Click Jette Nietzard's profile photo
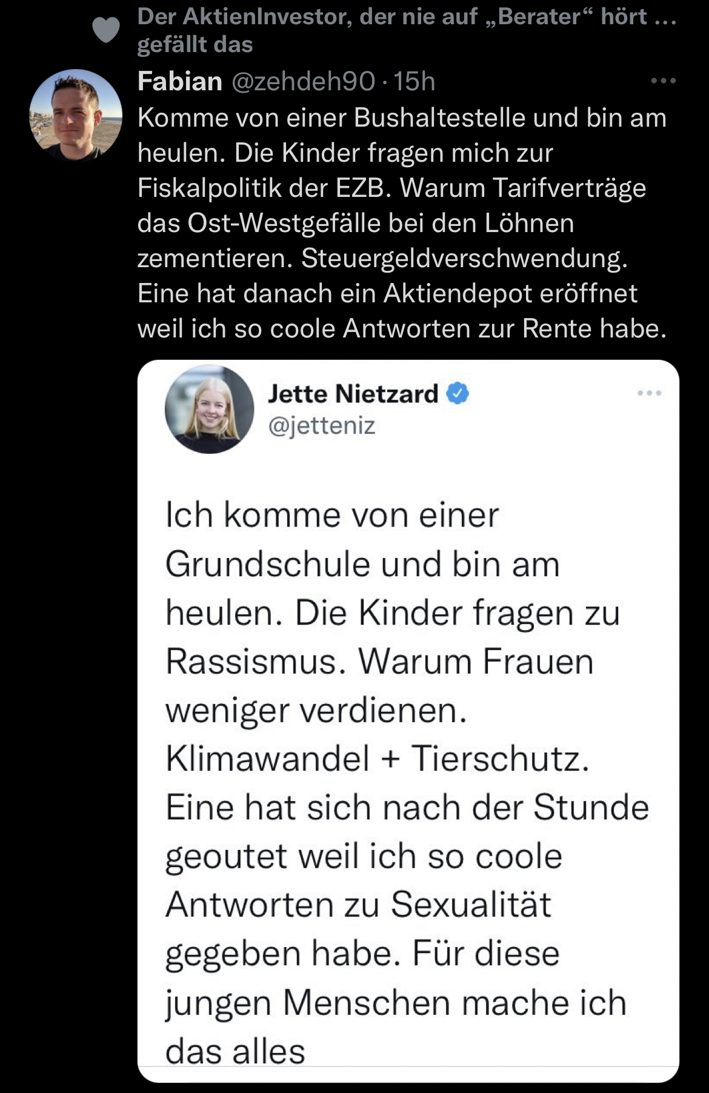 (209, 409)
